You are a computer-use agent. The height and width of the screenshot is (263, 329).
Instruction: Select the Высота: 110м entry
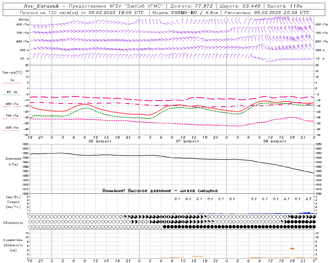[285, 6]
